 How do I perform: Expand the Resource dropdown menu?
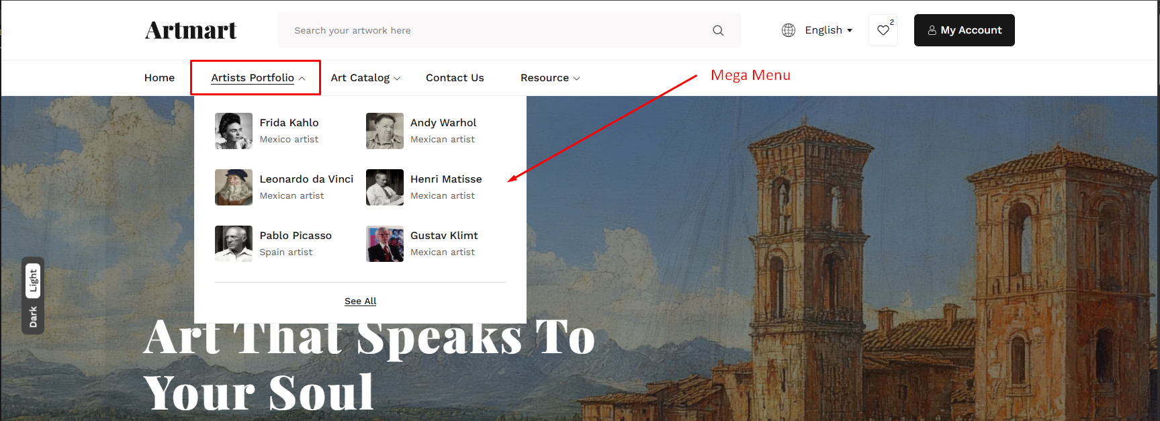coord(549,78)
